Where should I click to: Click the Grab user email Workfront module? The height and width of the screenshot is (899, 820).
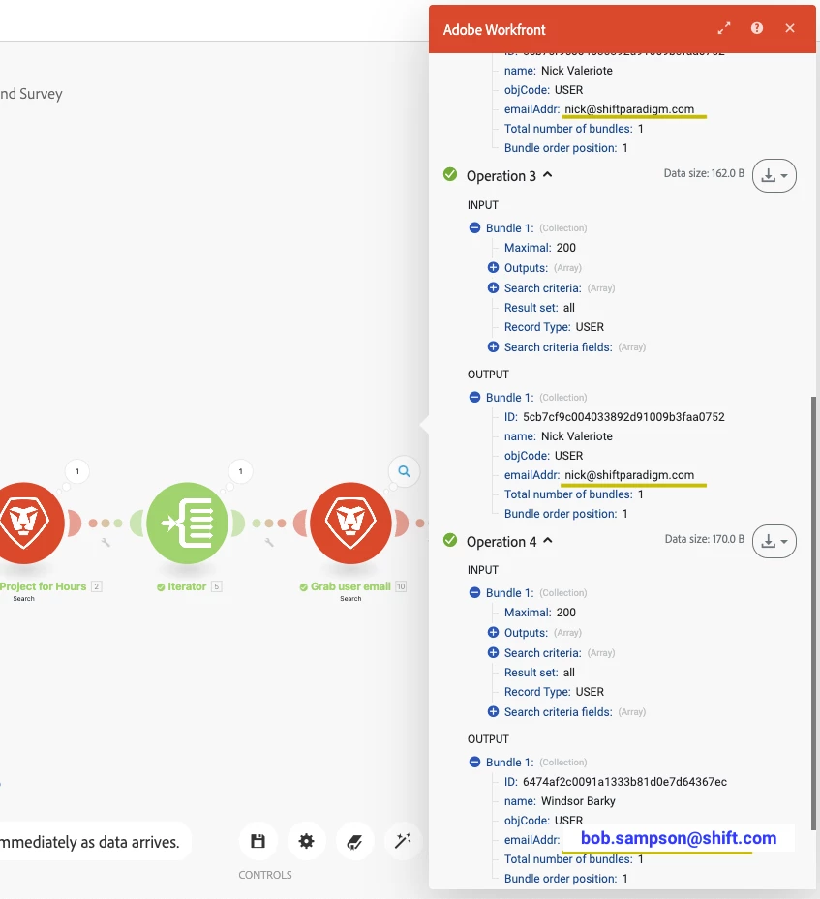[350, 523]
